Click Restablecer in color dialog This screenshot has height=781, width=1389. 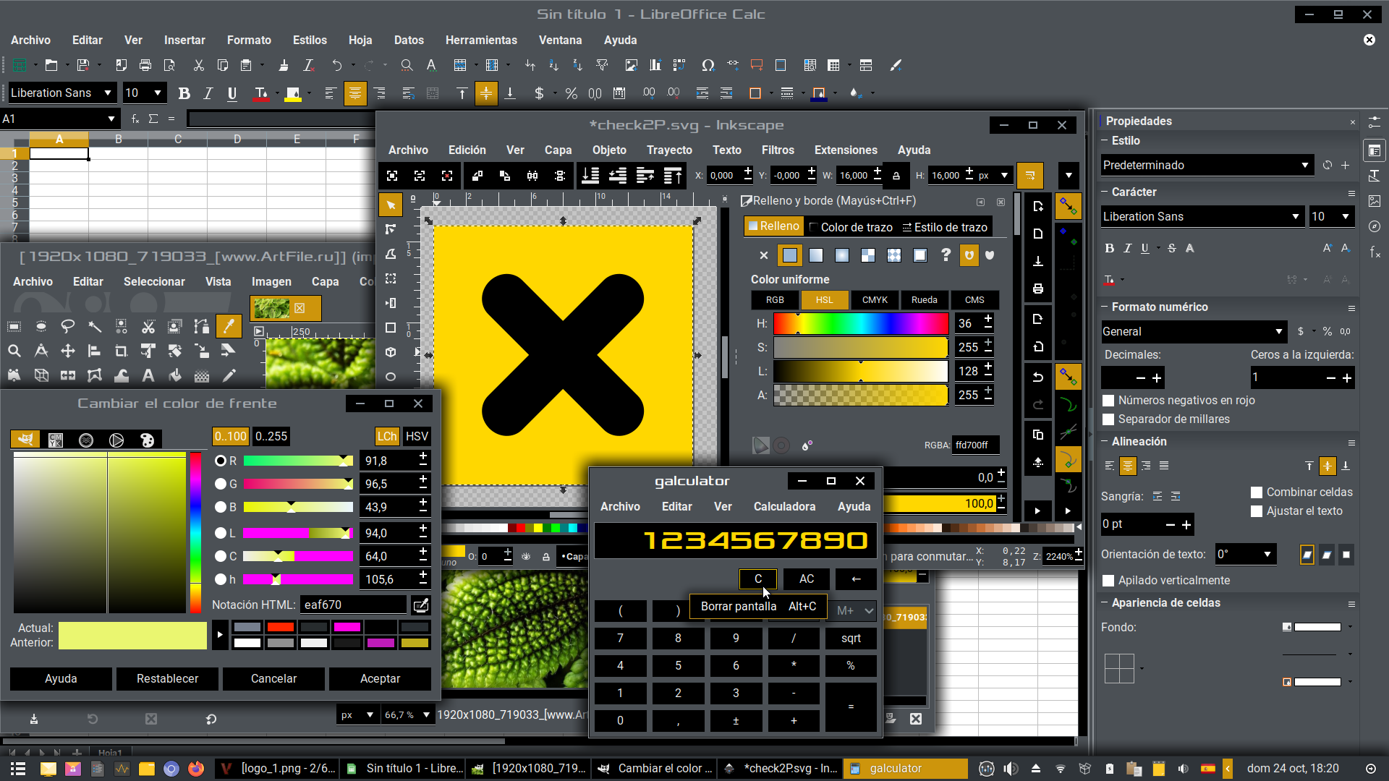point(167,679)
